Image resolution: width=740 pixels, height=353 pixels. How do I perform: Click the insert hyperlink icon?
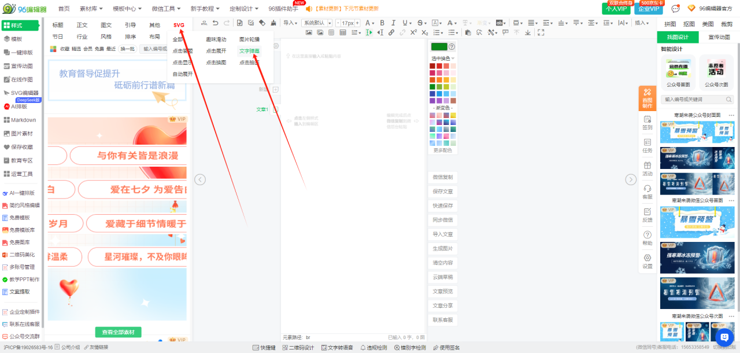point(391,32)
